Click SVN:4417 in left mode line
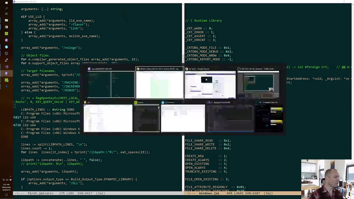Image resolution: width=354 pixels, height=199 pixels. (85, 193)
